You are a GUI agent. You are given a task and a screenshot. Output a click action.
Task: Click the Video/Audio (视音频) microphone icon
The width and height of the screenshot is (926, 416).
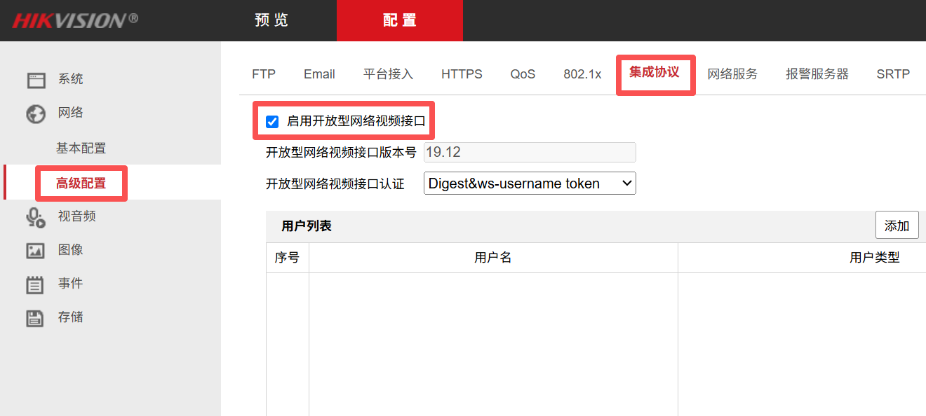[x=36, y=218]
